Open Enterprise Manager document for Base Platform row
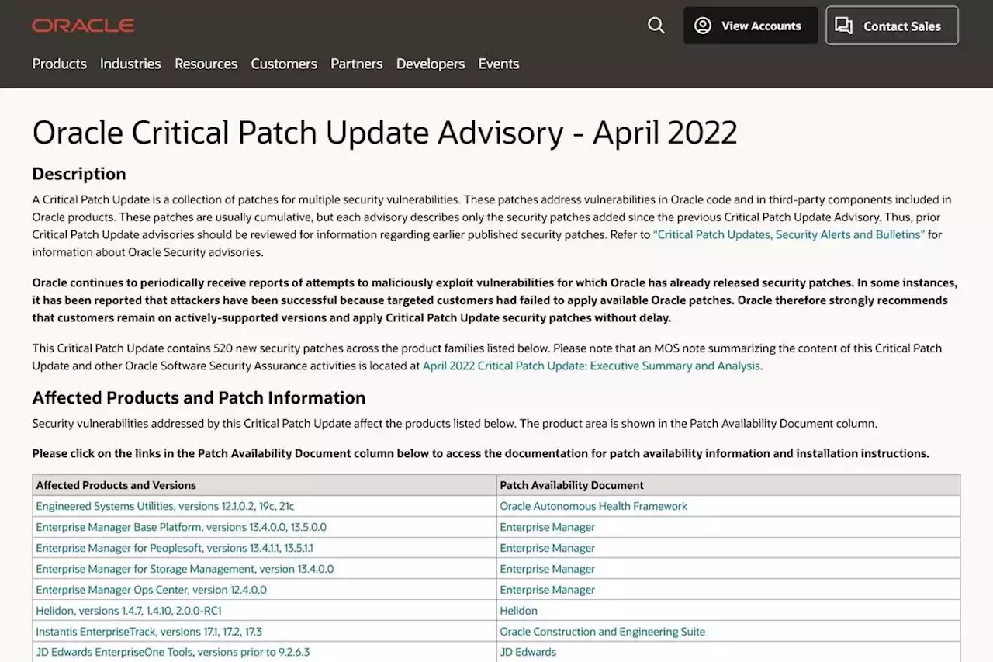The width and height of the screenshot is (993, 662). 548,527
